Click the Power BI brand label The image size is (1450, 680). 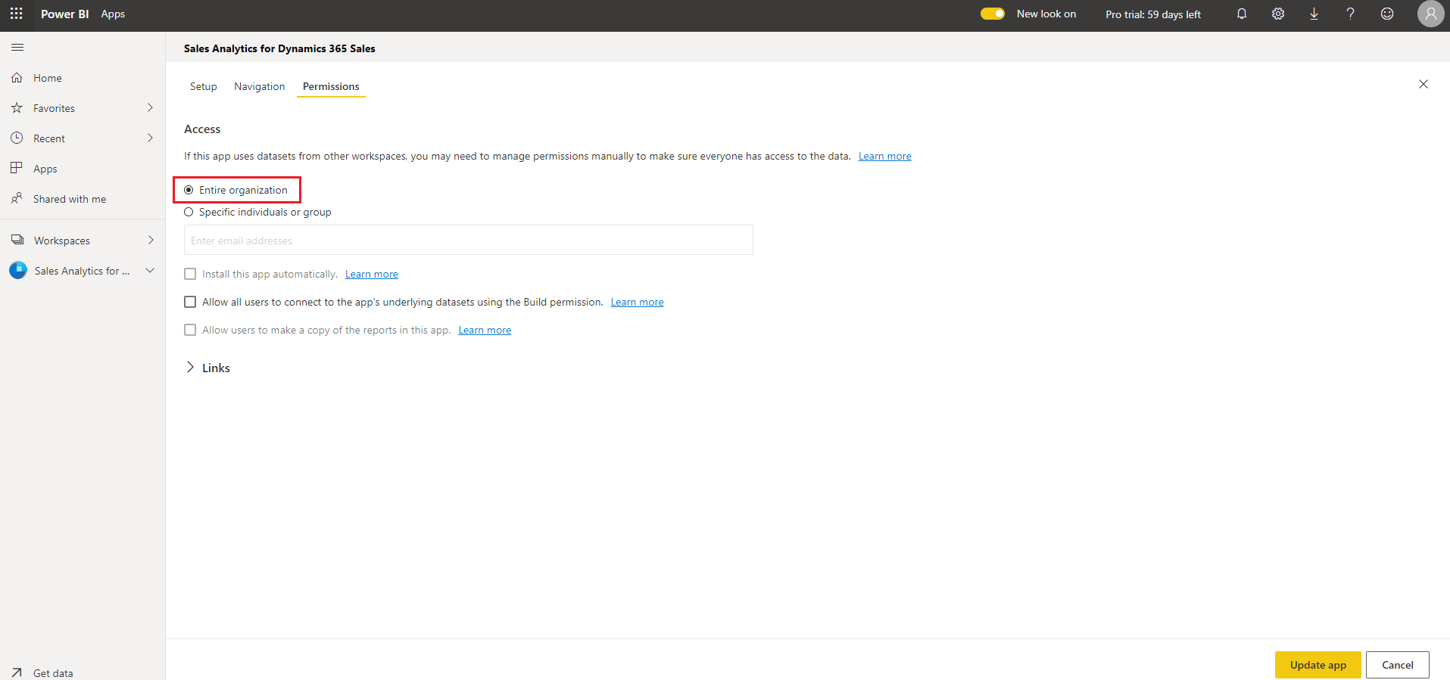tap(65, 14)
